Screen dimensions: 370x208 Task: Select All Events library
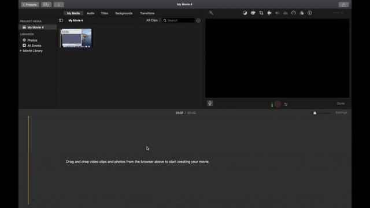(x=34, y=46)
